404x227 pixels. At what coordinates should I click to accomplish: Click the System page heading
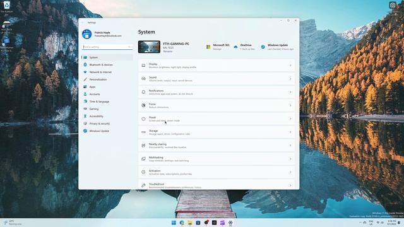[x=146, y=32]
